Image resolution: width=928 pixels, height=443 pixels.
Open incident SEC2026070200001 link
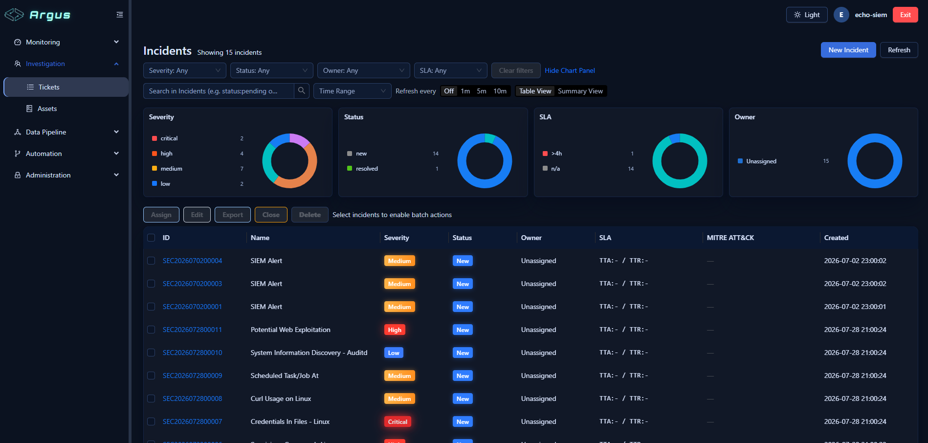point(192,307)
